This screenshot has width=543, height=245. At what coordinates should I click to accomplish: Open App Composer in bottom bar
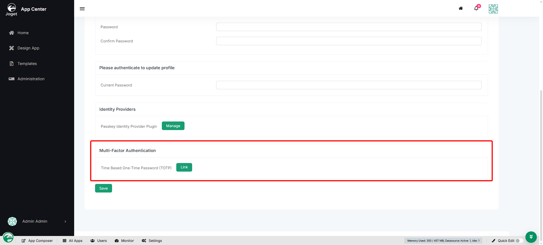click(x=37, y=241)
